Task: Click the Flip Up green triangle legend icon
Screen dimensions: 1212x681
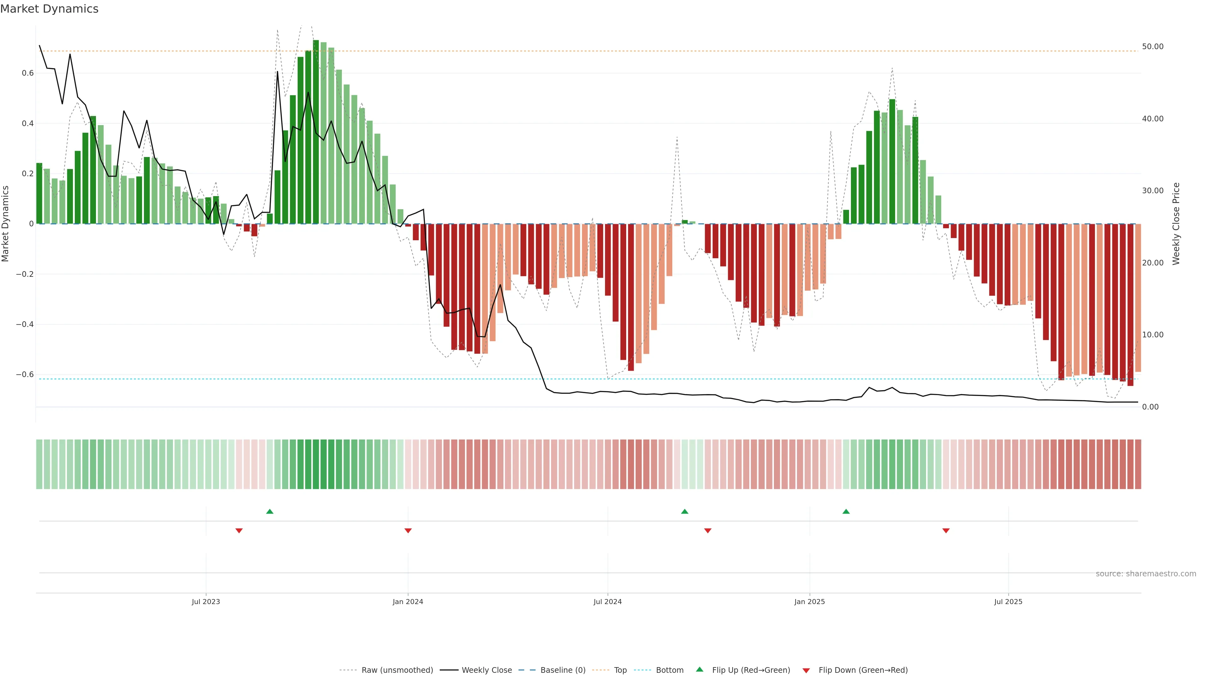Action: pos(700,670)
